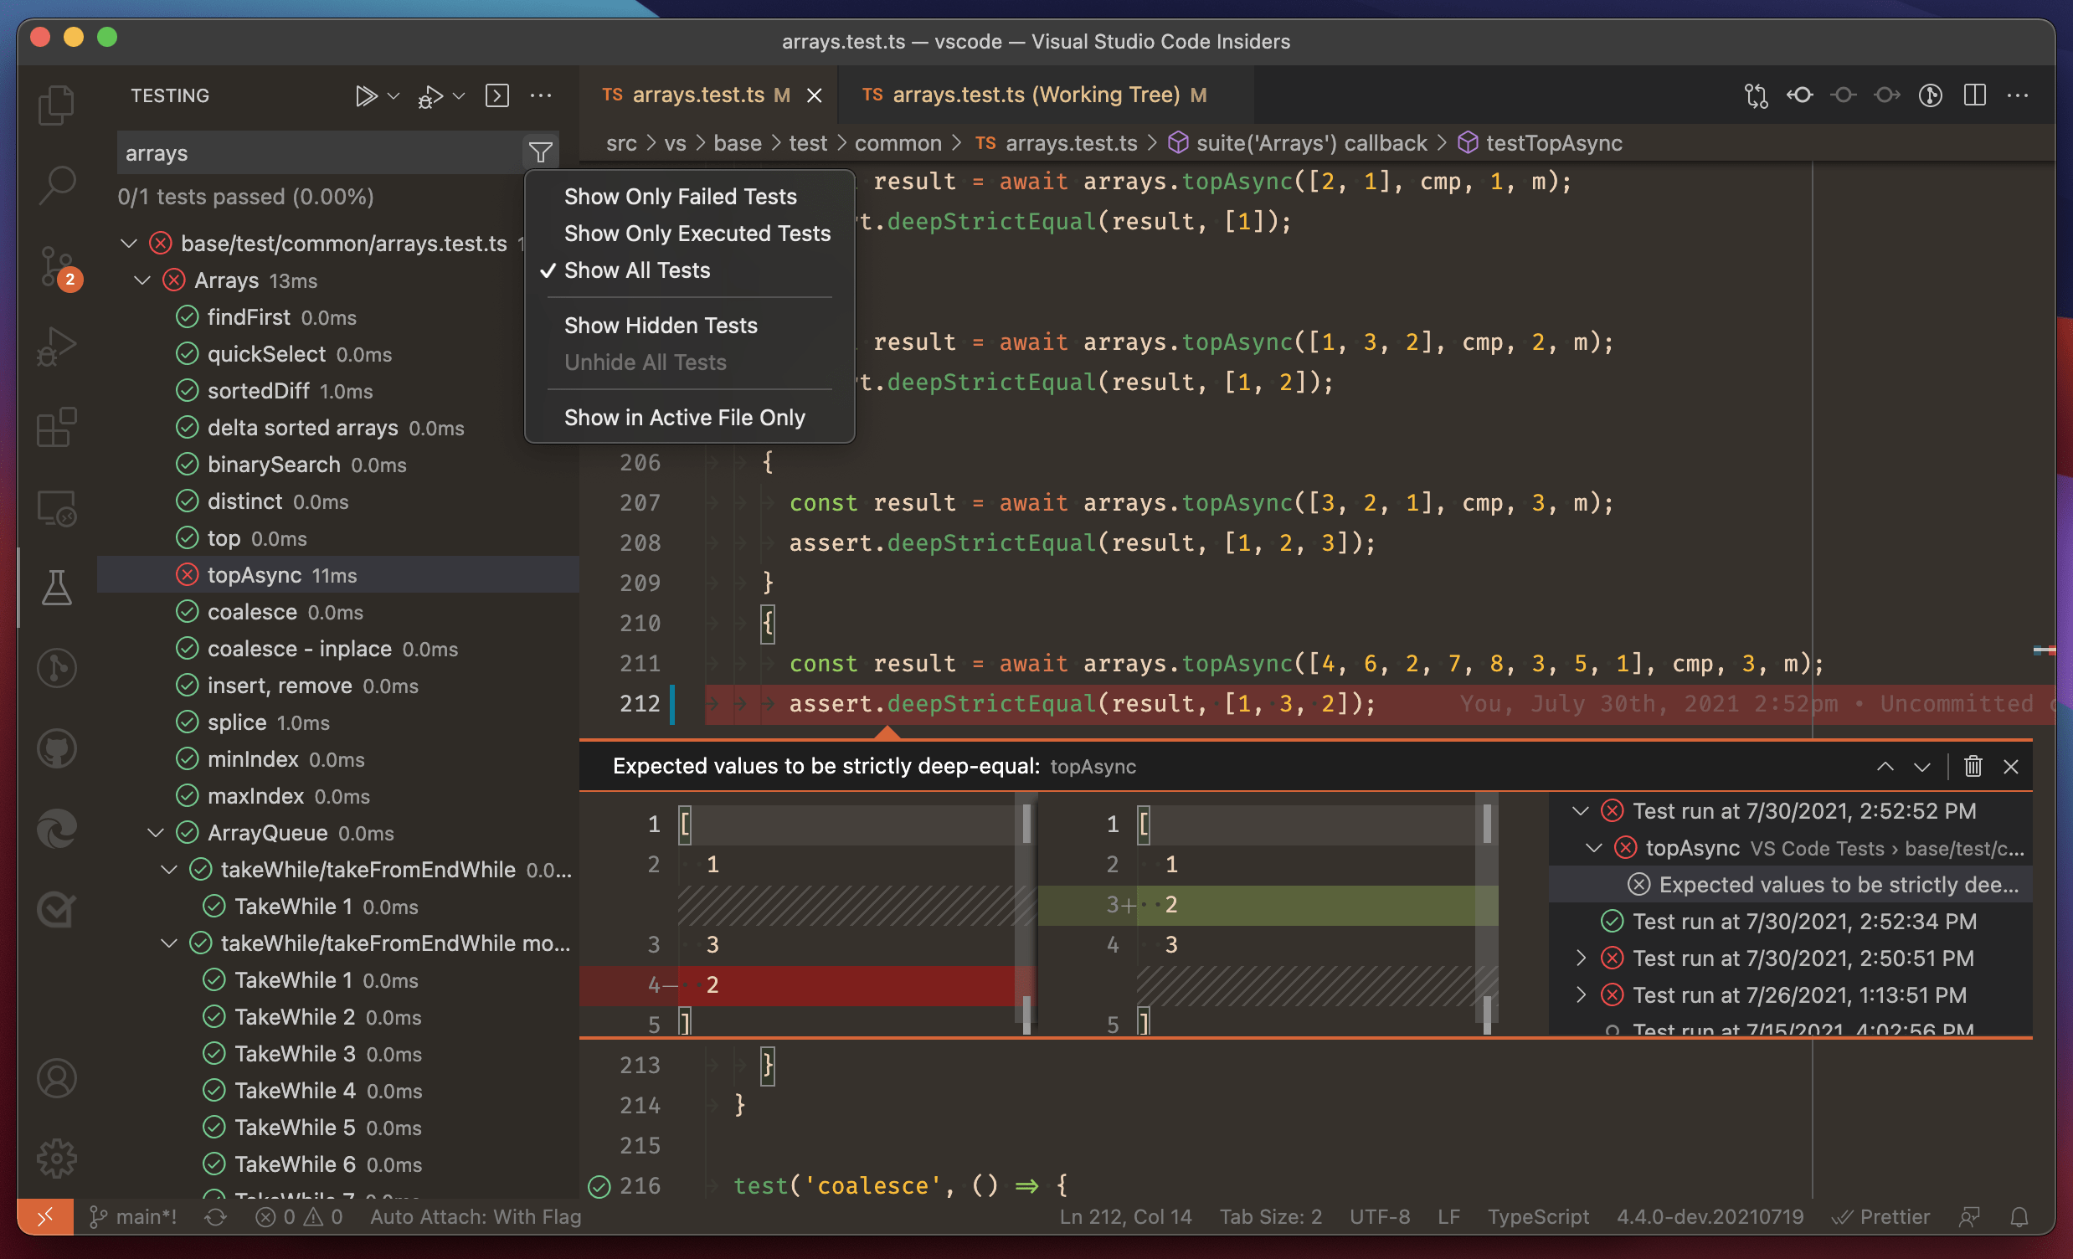Open the Remote Explorer panel

[56, 509]
